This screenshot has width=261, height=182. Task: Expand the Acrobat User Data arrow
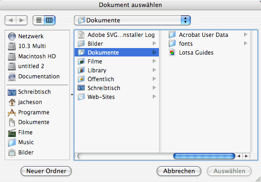click(246, 35)
